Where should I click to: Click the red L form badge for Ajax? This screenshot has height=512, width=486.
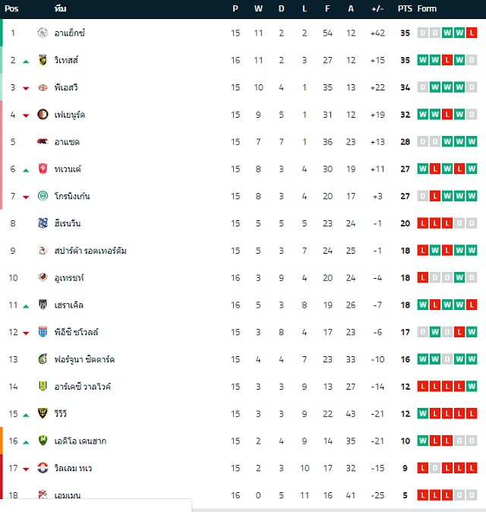point(472,33)
